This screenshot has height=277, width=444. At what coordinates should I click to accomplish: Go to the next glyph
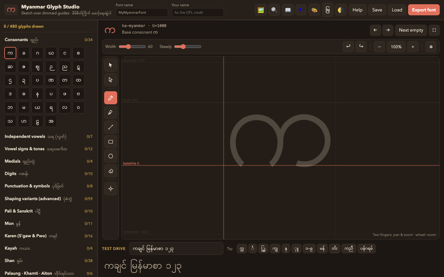click(388, 30)
